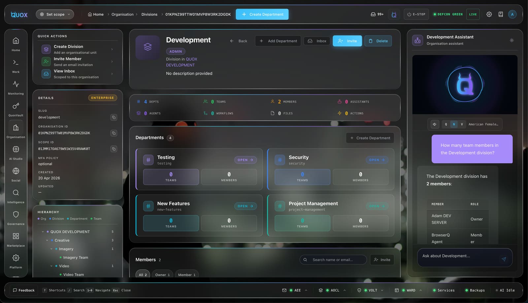Open the VOLT status dropdown

pos(370,290)
